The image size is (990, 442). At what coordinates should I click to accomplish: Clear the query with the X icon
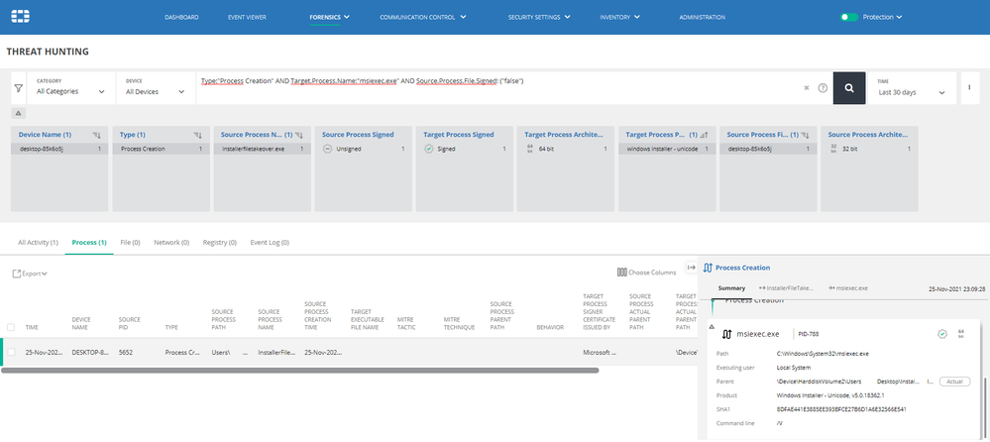point(807,88)
